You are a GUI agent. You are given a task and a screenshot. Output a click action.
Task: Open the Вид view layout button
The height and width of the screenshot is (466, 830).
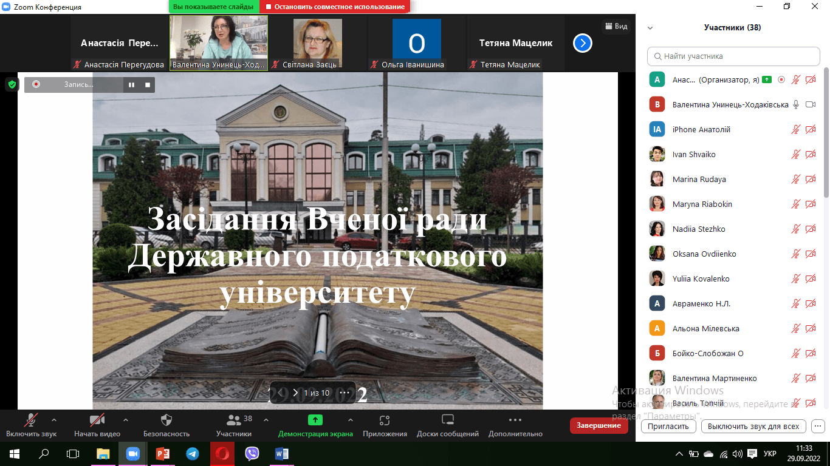(616, 26)
